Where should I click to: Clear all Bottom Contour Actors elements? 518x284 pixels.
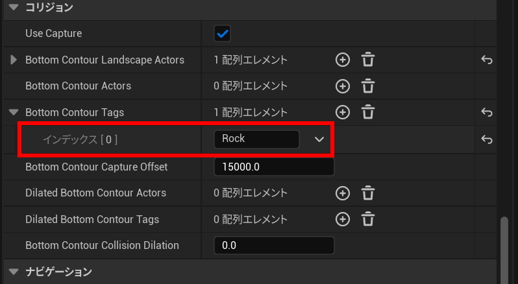tap(368, 86)
